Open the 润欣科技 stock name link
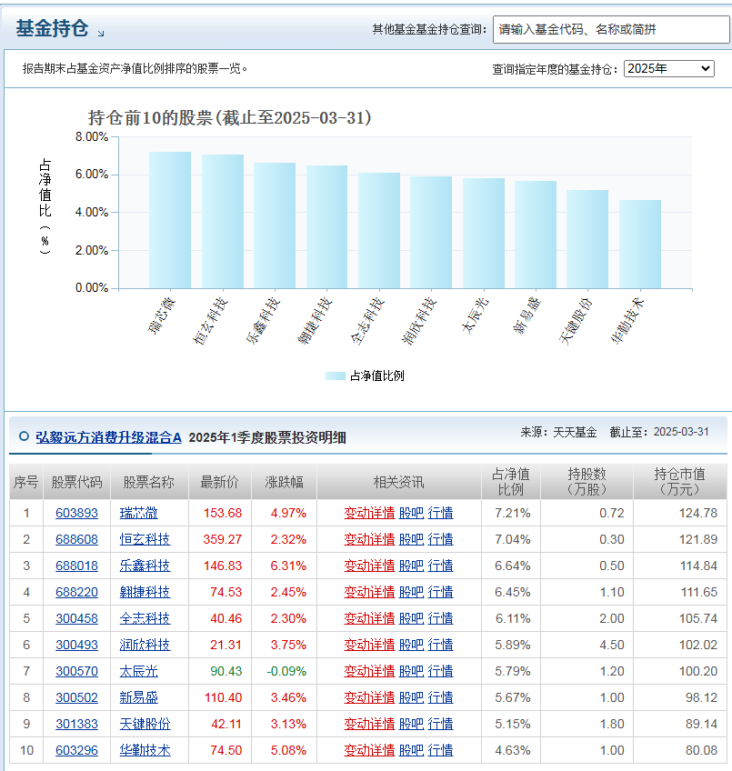732x771 pixels. coord(145,645)
